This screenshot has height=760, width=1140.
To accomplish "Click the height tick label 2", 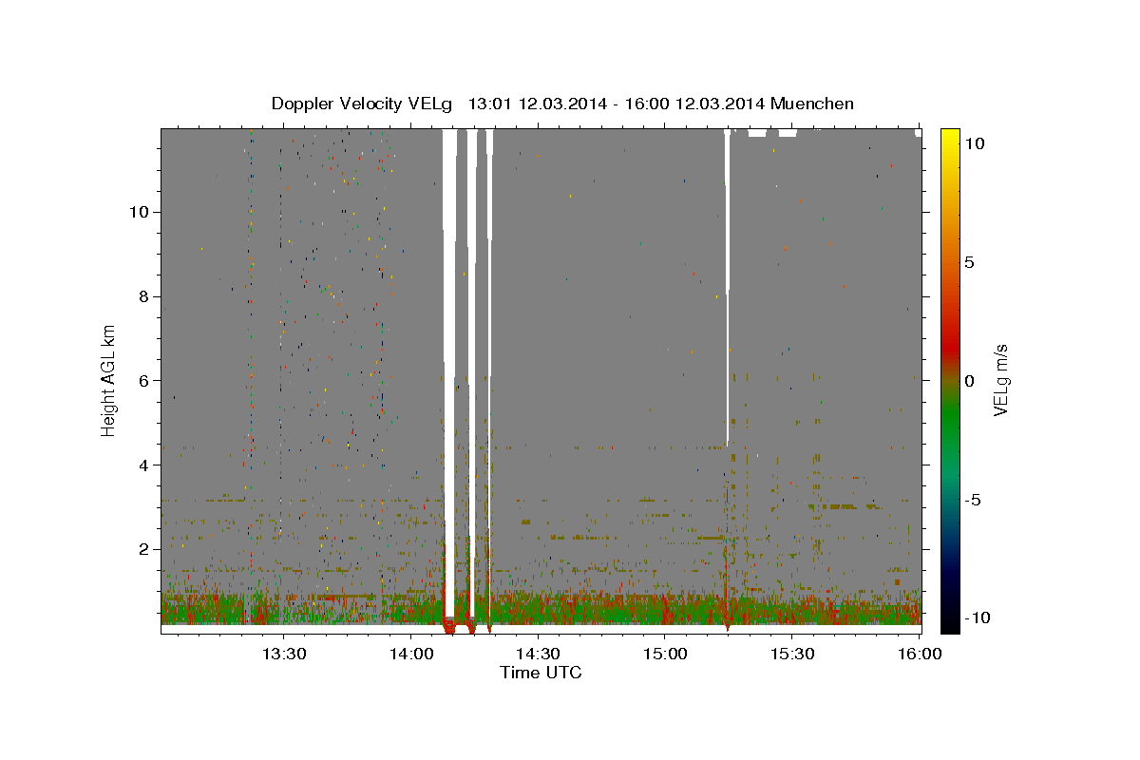I will click(144, 549).
